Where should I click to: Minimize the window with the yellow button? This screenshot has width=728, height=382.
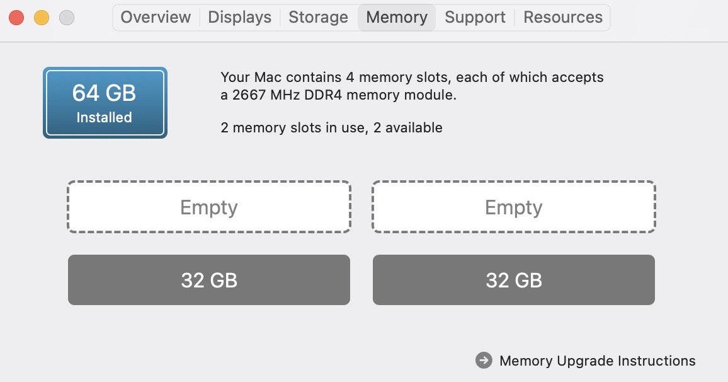click(42, 18)
